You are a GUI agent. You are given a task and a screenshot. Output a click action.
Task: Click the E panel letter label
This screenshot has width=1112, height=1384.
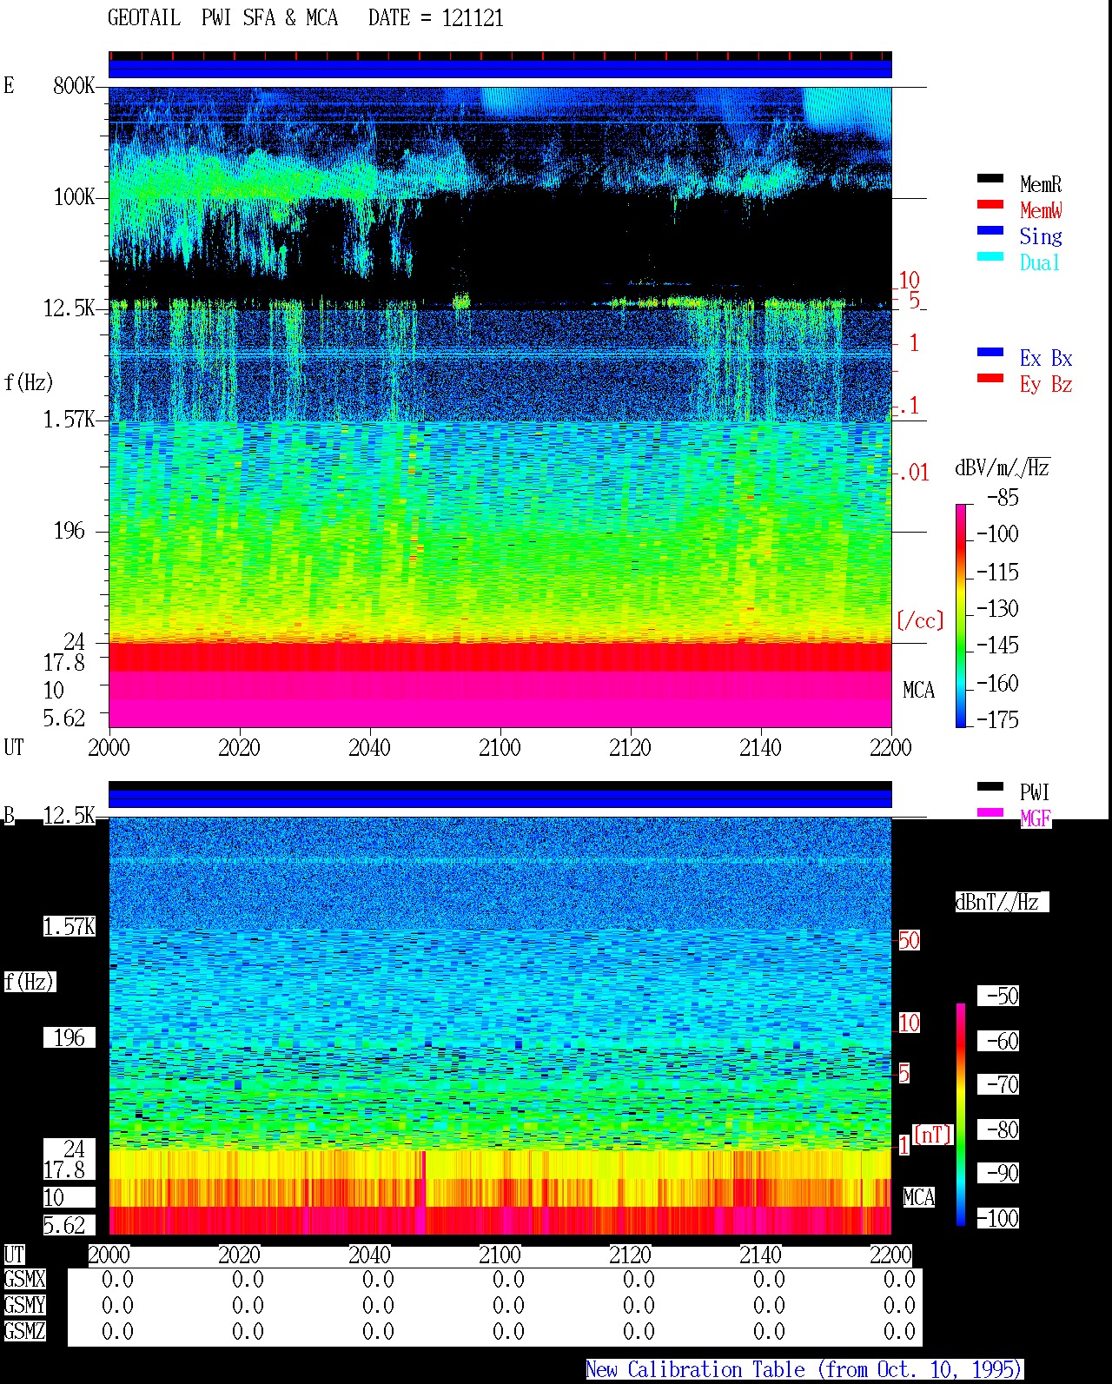pos(9,86)
